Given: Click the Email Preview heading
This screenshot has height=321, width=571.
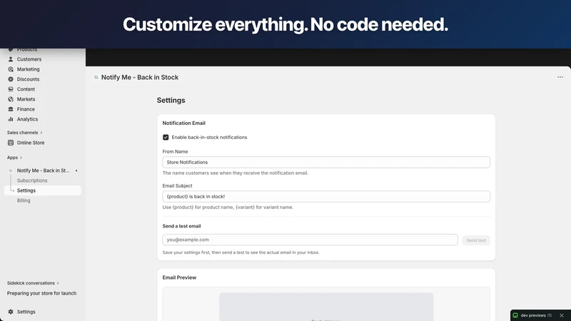Looking at the screenshot, I should 179,277.
